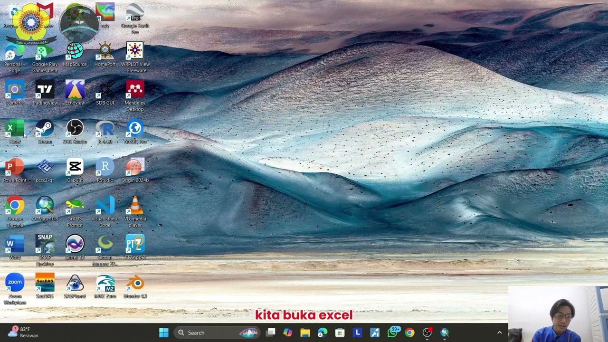
Task: Select the ArcMap 10.8 icon
Action: tap(45, 209)
